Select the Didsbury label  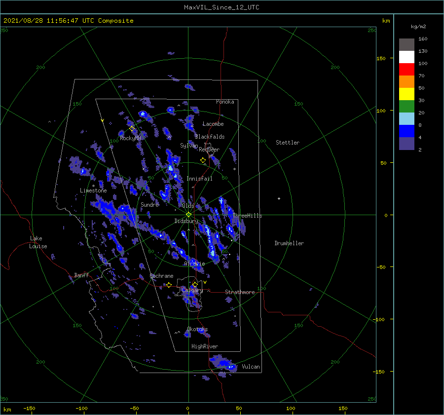tap(186, 221)
